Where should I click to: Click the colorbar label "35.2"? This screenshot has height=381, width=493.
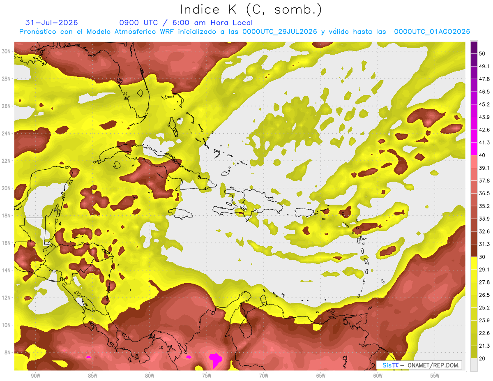tap(484, 206)
